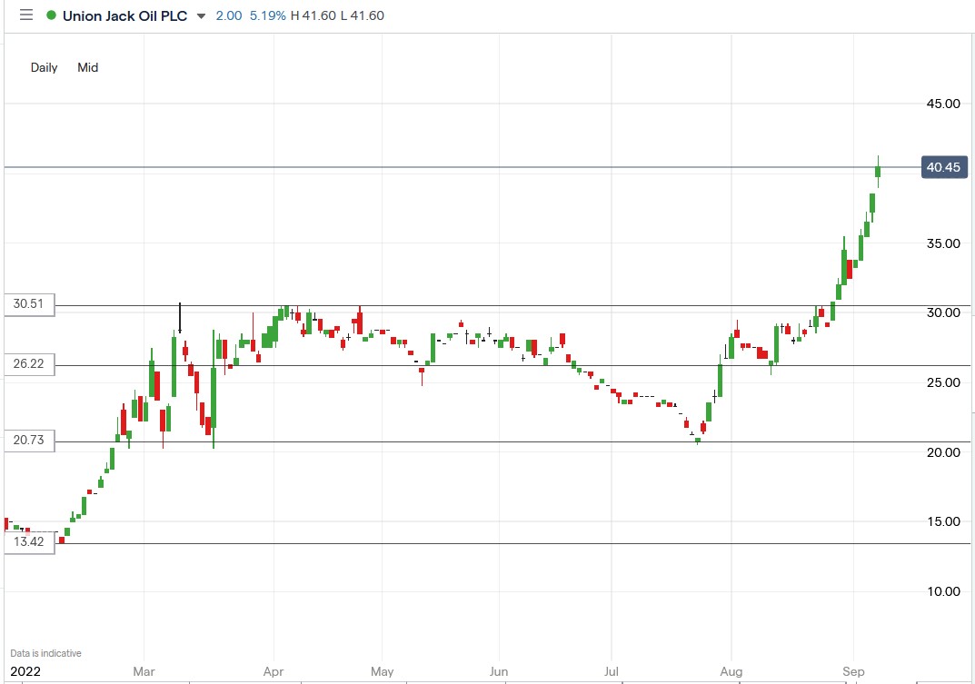Toggle the Daily timeframe setting
975x684 pixels.
click(43, 67)
